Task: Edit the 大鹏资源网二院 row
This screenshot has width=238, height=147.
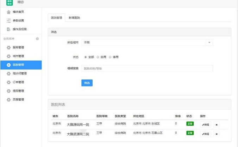Action: point(206,134)
